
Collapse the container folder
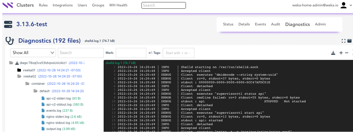point(28,84)
